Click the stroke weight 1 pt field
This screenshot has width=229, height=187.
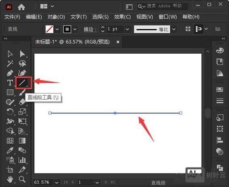tap(115, 29)
